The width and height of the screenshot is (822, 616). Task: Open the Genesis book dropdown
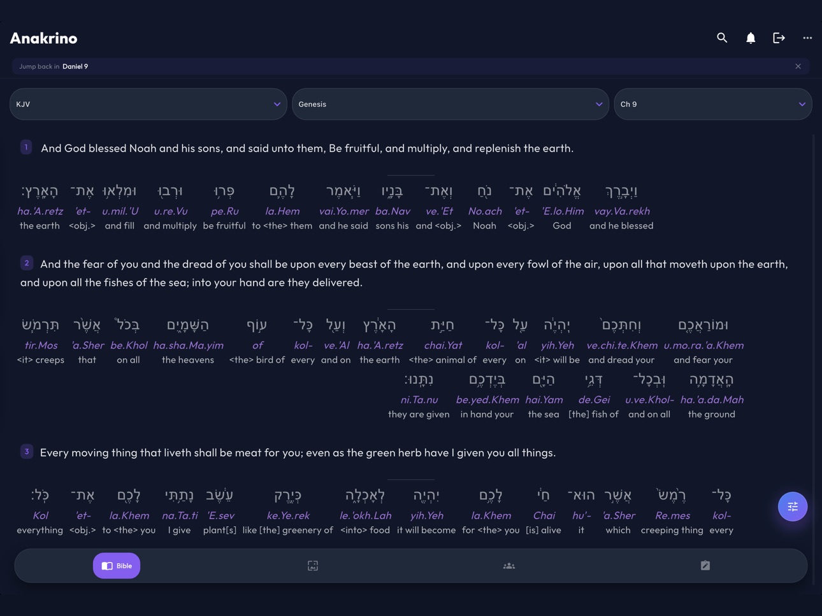tap(451, 104)
